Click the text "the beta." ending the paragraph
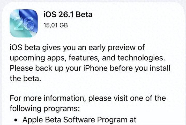Image resolution: width=186 pixels, height=125 pixels. tap(25, 79)
